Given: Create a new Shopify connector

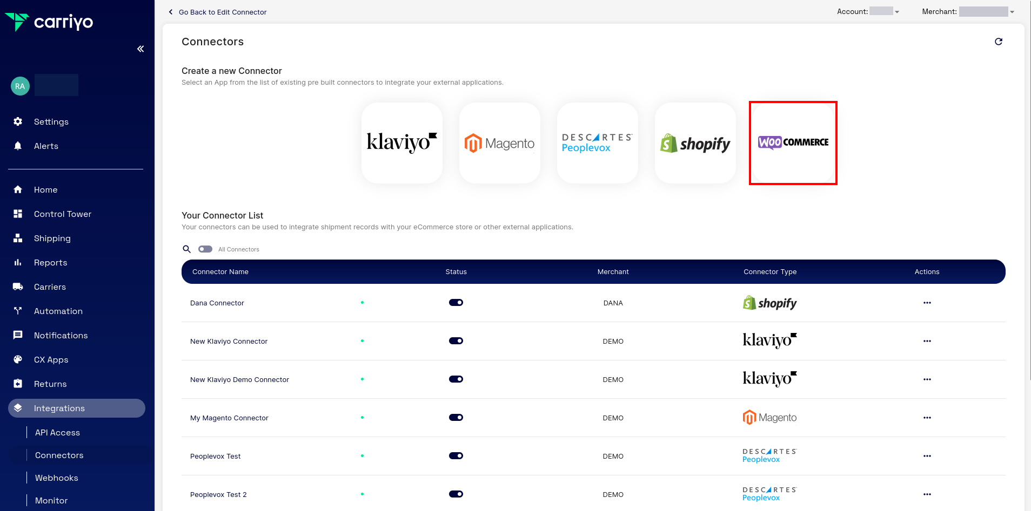Looking at the screenshot, I should (x=695, y=143).
